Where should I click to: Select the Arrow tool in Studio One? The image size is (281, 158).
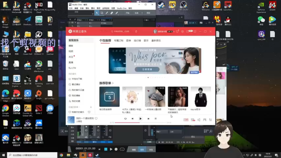97,13
